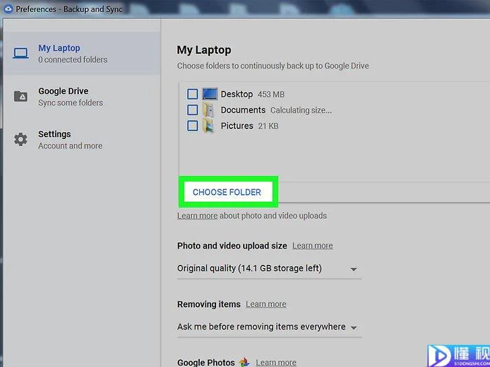Click the Preferences - Backup and Sync title
The image size is (490, 367).
click(x=69, y=9)
